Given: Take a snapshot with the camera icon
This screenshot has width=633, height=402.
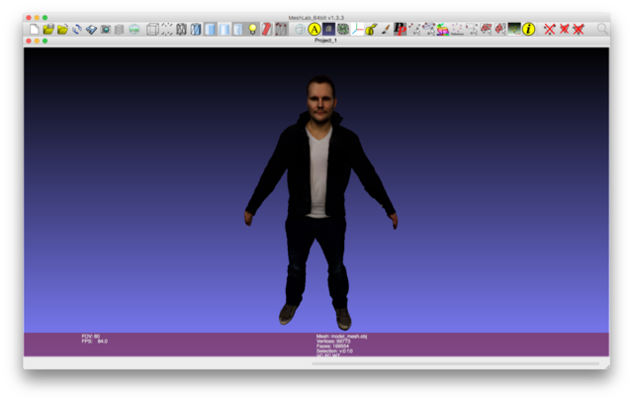Looking at the screenshot, I should tap(106, 29).
